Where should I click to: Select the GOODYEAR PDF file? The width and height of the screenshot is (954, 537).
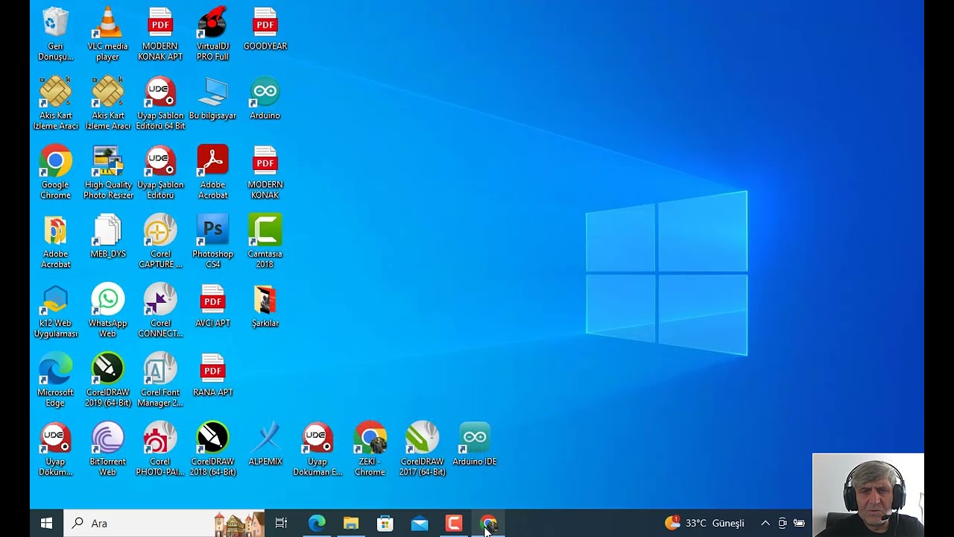265,30
